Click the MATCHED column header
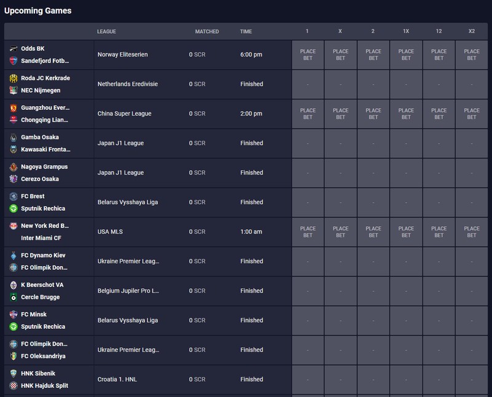Screen dimensions: 492x397 click(x=207, y=31)
